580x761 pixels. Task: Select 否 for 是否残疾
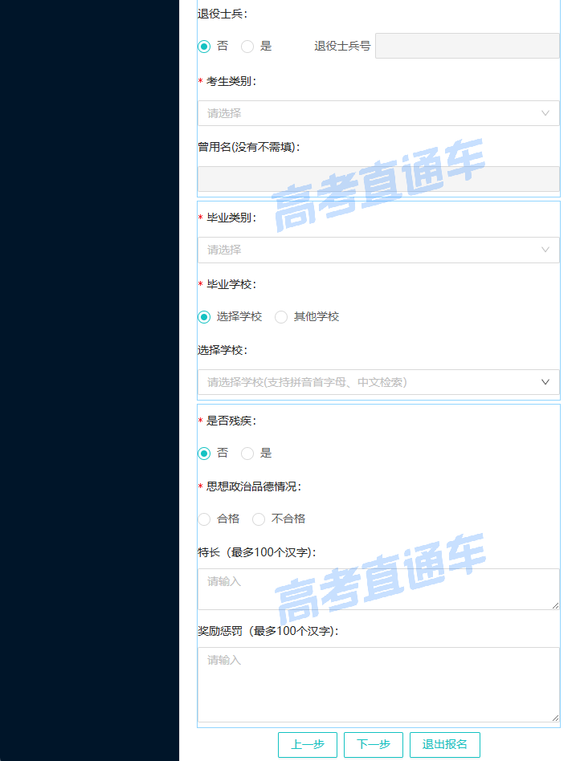[204, 454]
